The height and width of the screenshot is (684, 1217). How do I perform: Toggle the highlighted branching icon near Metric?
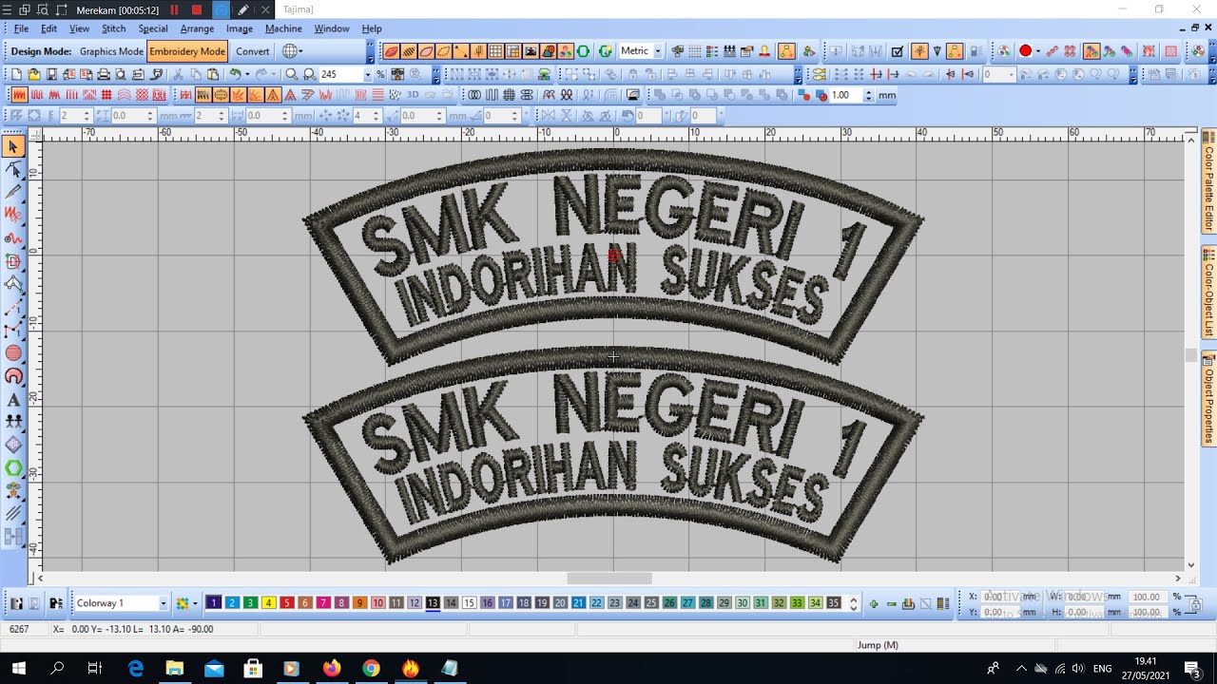(x=786, y=51)
